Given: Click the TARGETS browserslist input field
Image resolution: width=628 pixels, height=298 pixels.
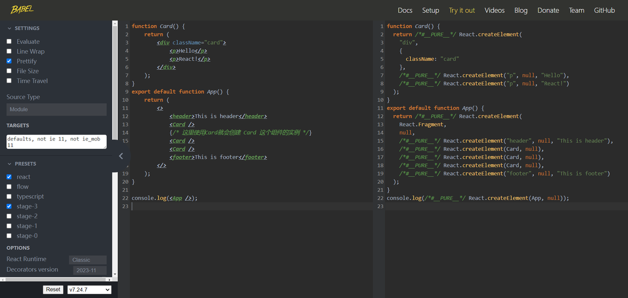Looking at the screenshot, I should point(57,142).
